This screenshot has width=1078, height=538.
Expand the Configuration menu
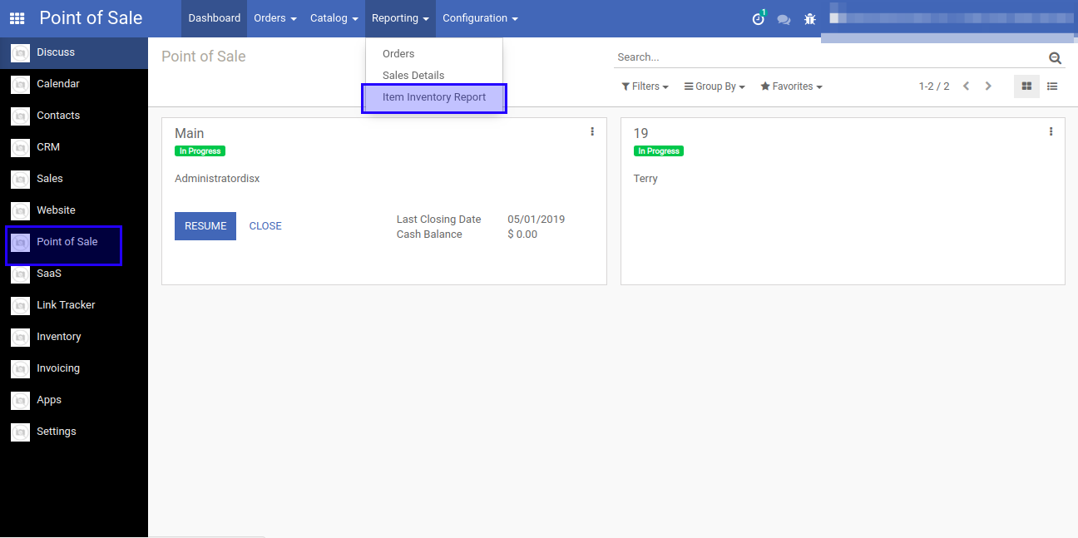(480, 18)
